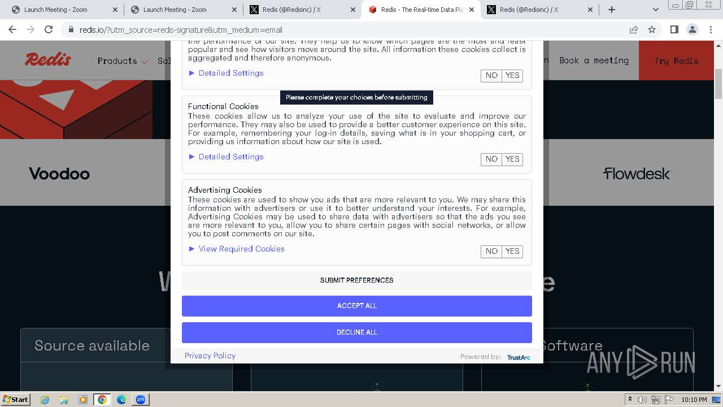Viewport: 723px width, 407px height.
Task: Click the Redis logo in header
Action: (x=48, y=59)
